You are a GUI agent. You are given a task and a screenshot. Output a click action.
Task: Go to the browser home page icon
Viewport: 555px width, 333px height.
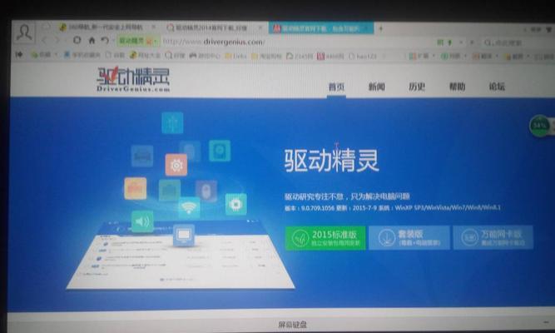click(x=92, y=41)
